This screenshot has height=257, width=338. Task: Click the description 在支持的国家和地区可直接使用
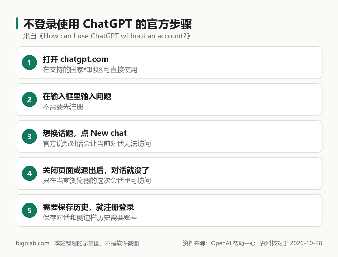(90, 70)
